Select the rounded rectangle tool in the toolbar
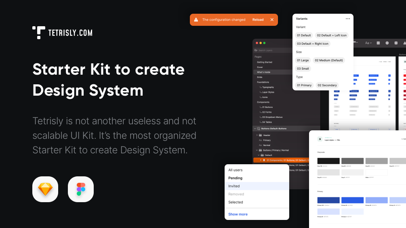This screenshot has width=406, height=228. tap(396, 43)
